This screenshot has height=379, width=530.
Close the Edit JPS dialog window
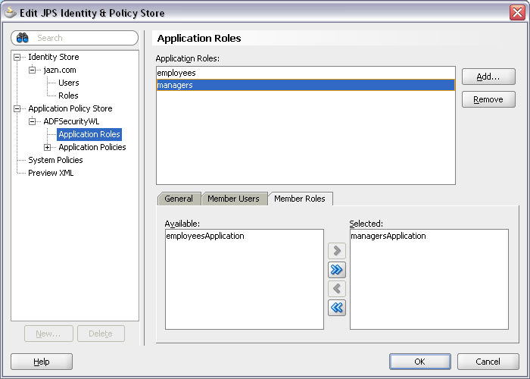(517, 13)
